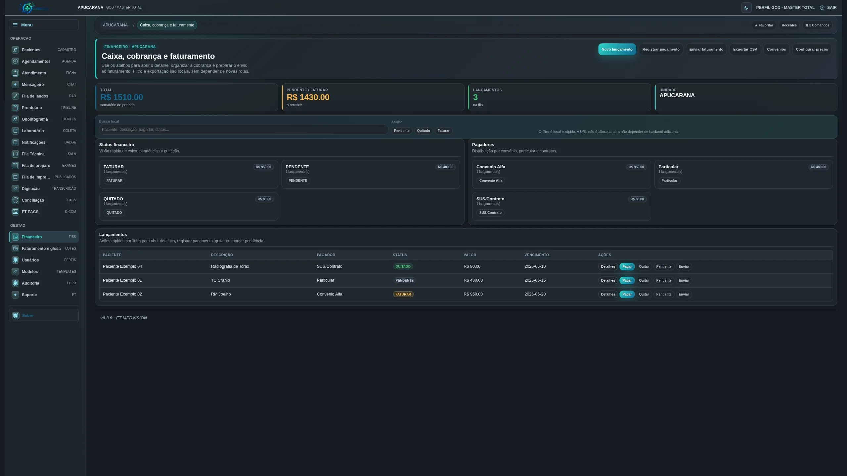The width and height of the screenshot is (847, 476).
Task: Click Pagar for Paciente Exemplo 01
Action: [627, 280]
